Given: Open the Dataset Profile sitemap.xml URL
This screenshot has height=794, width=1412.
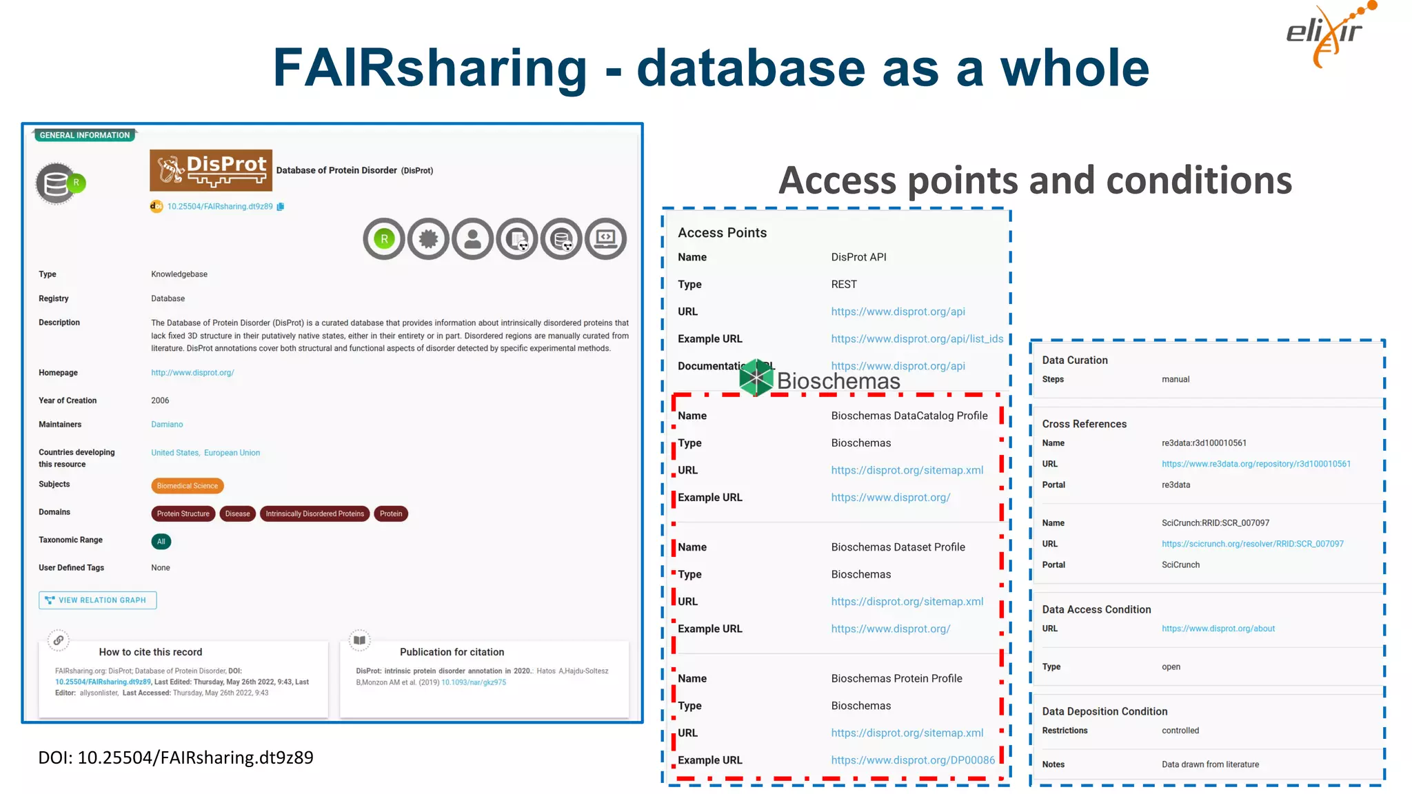Looking at the screenshot, I should tap(907, 602).
